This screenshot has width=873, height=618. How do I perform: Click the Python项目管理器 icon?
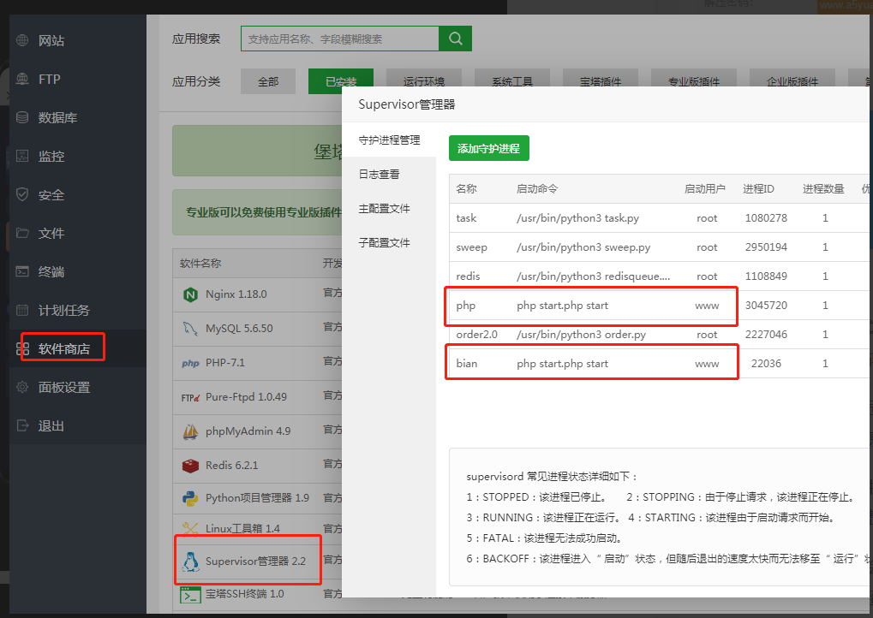[x=190, y=498]
